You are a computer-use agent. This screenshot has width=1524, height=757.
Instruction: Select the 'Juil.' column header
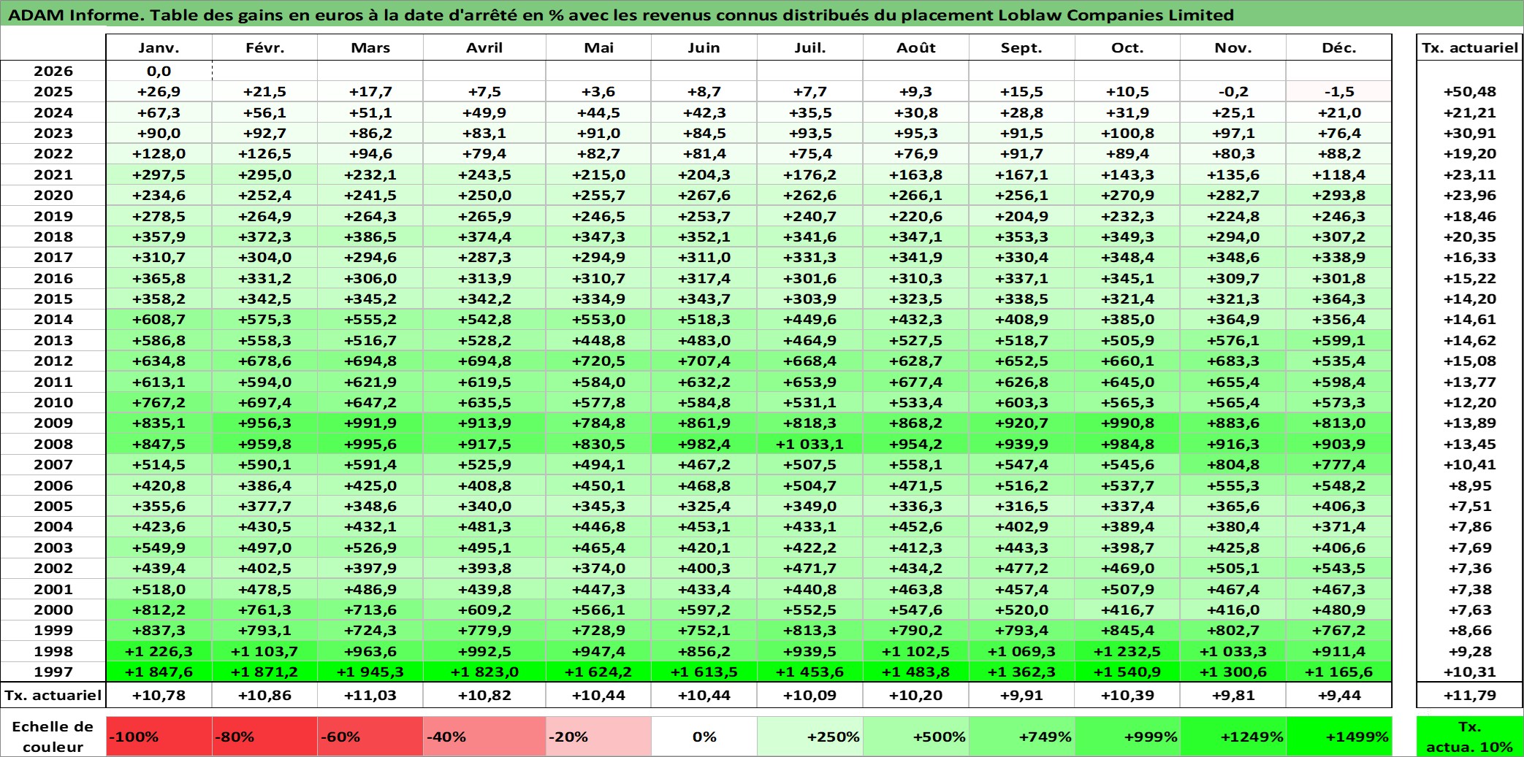click(x=810, y=47)
